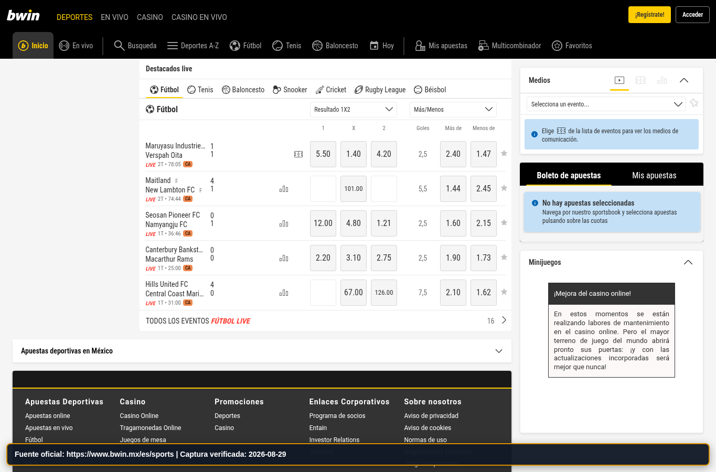The width and height of the screenshot is (716, 472).
Task: Open Apuestas en vivo footer link
Action: pos(49,428)
